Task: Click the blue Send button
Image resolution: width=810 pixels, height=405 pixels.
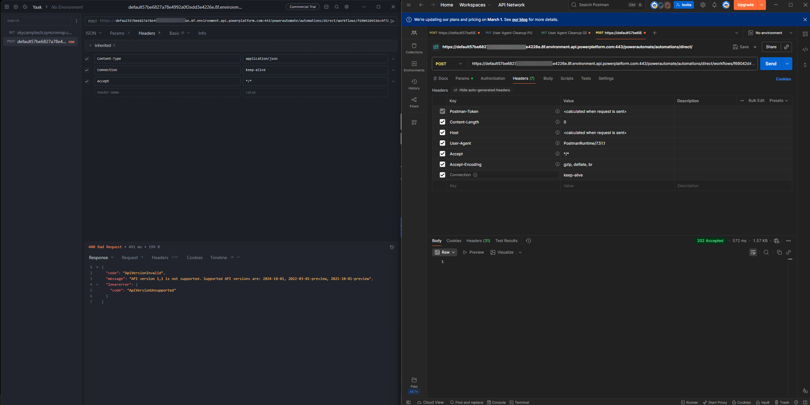Action: pyautogui.click(x=770, y=64)
